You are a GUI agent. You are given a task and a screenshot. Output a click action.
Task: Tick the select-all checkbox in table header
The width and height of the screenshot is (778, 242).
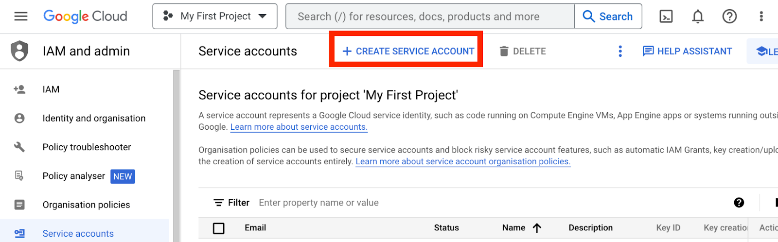(x=219, y=228)
